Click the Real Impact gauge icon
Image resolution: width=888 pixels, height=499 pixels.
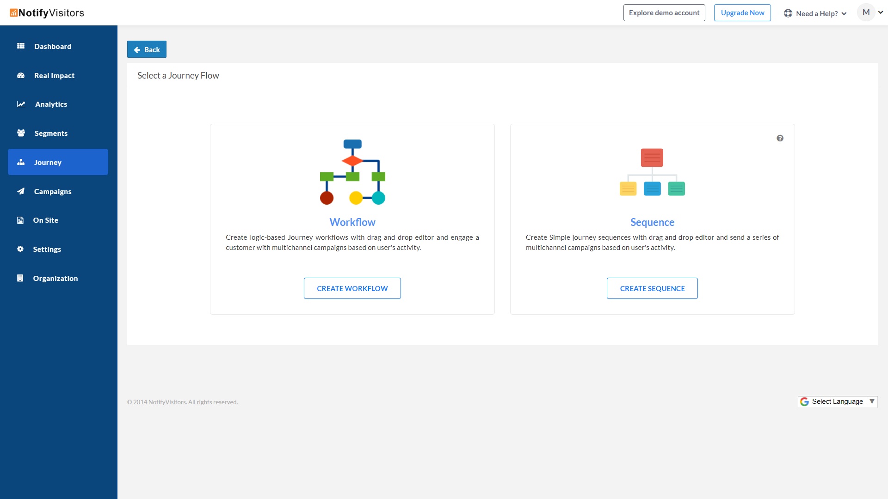click(21, 75)
